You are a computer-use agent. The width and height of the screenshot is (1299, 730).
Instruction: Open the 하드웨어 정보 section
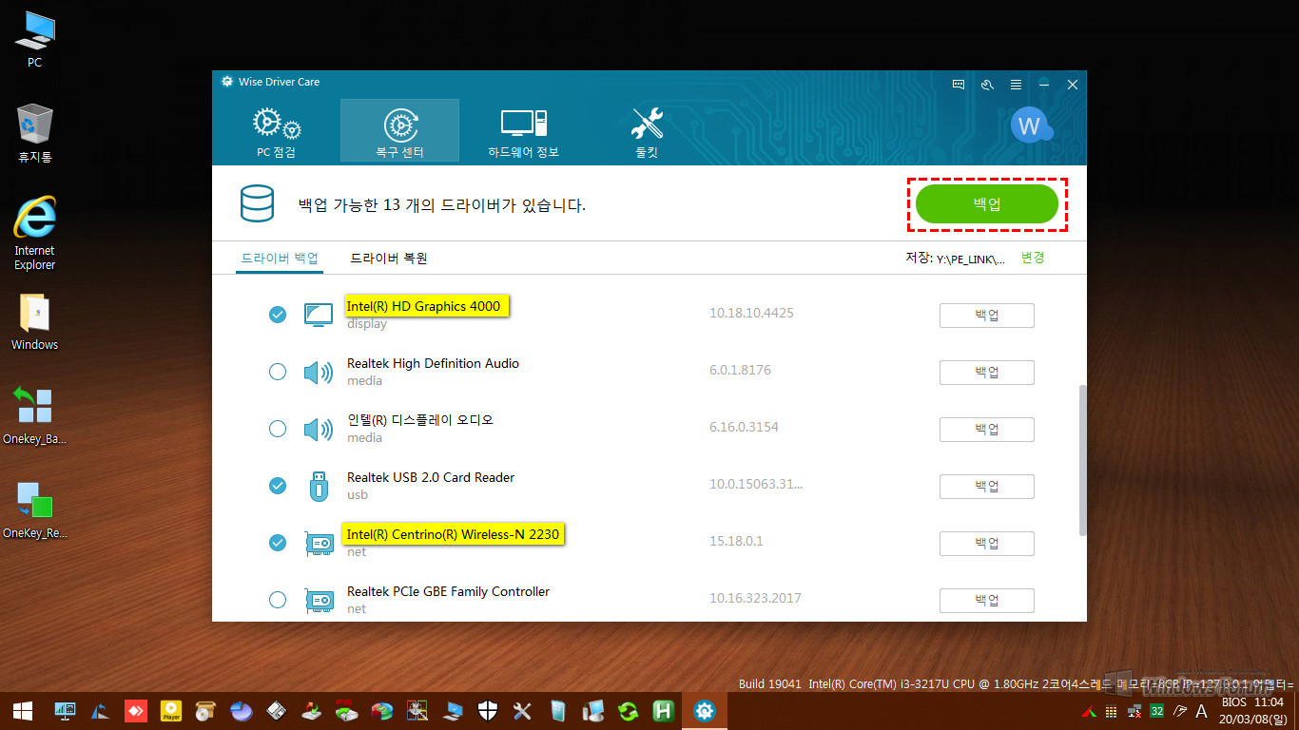(x=523, y=132)
